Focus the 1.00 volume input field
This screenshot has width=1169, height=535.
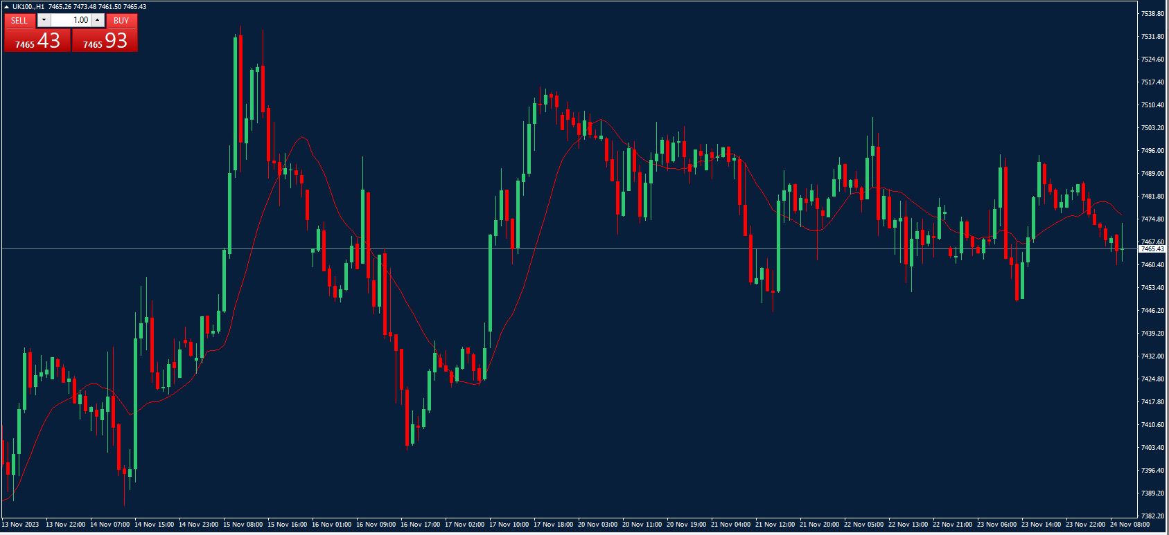coord(71,21)
